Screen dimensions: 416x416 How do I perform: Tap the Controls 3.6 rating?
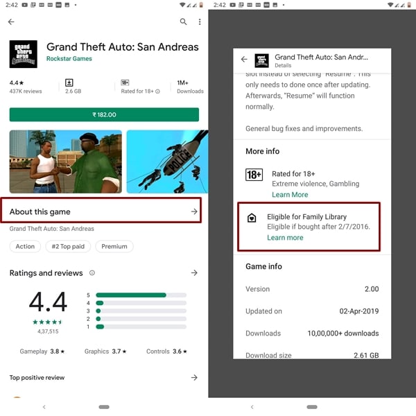(166, 352)
